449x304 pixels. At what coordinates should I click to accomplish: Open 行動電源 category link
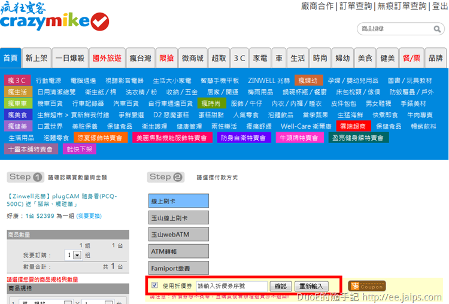[x=48, y=81]
